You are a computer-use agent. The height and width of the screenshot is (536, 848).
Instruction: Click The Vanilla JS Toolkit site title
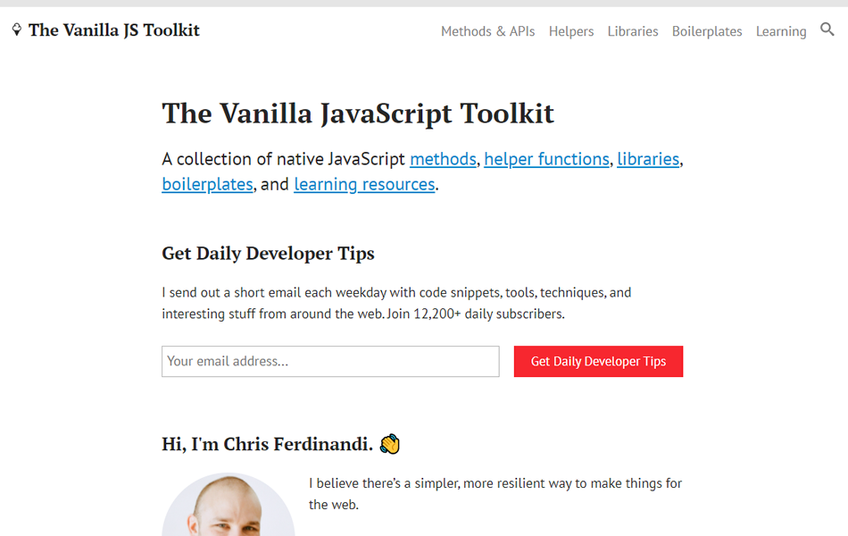click(114, 29)
